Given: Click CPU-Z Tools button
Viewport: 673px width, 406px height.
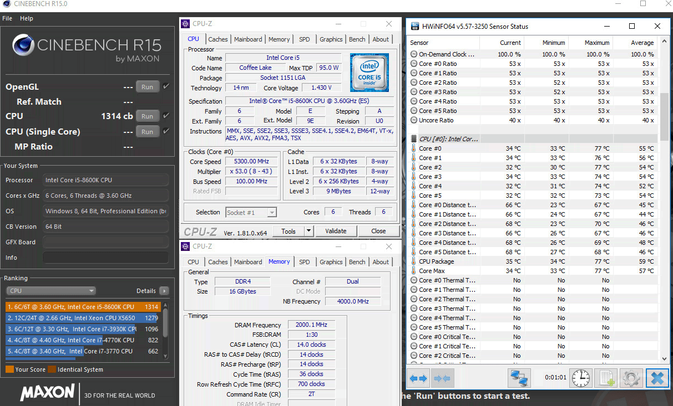Looking at the screenshot, I should pyautogui.click(x=289, y=231).
